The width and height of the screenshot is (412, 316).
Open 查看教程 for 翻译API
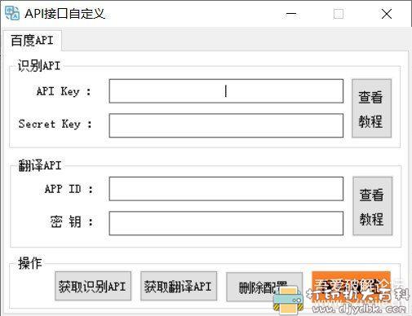[x=373, y=206]
